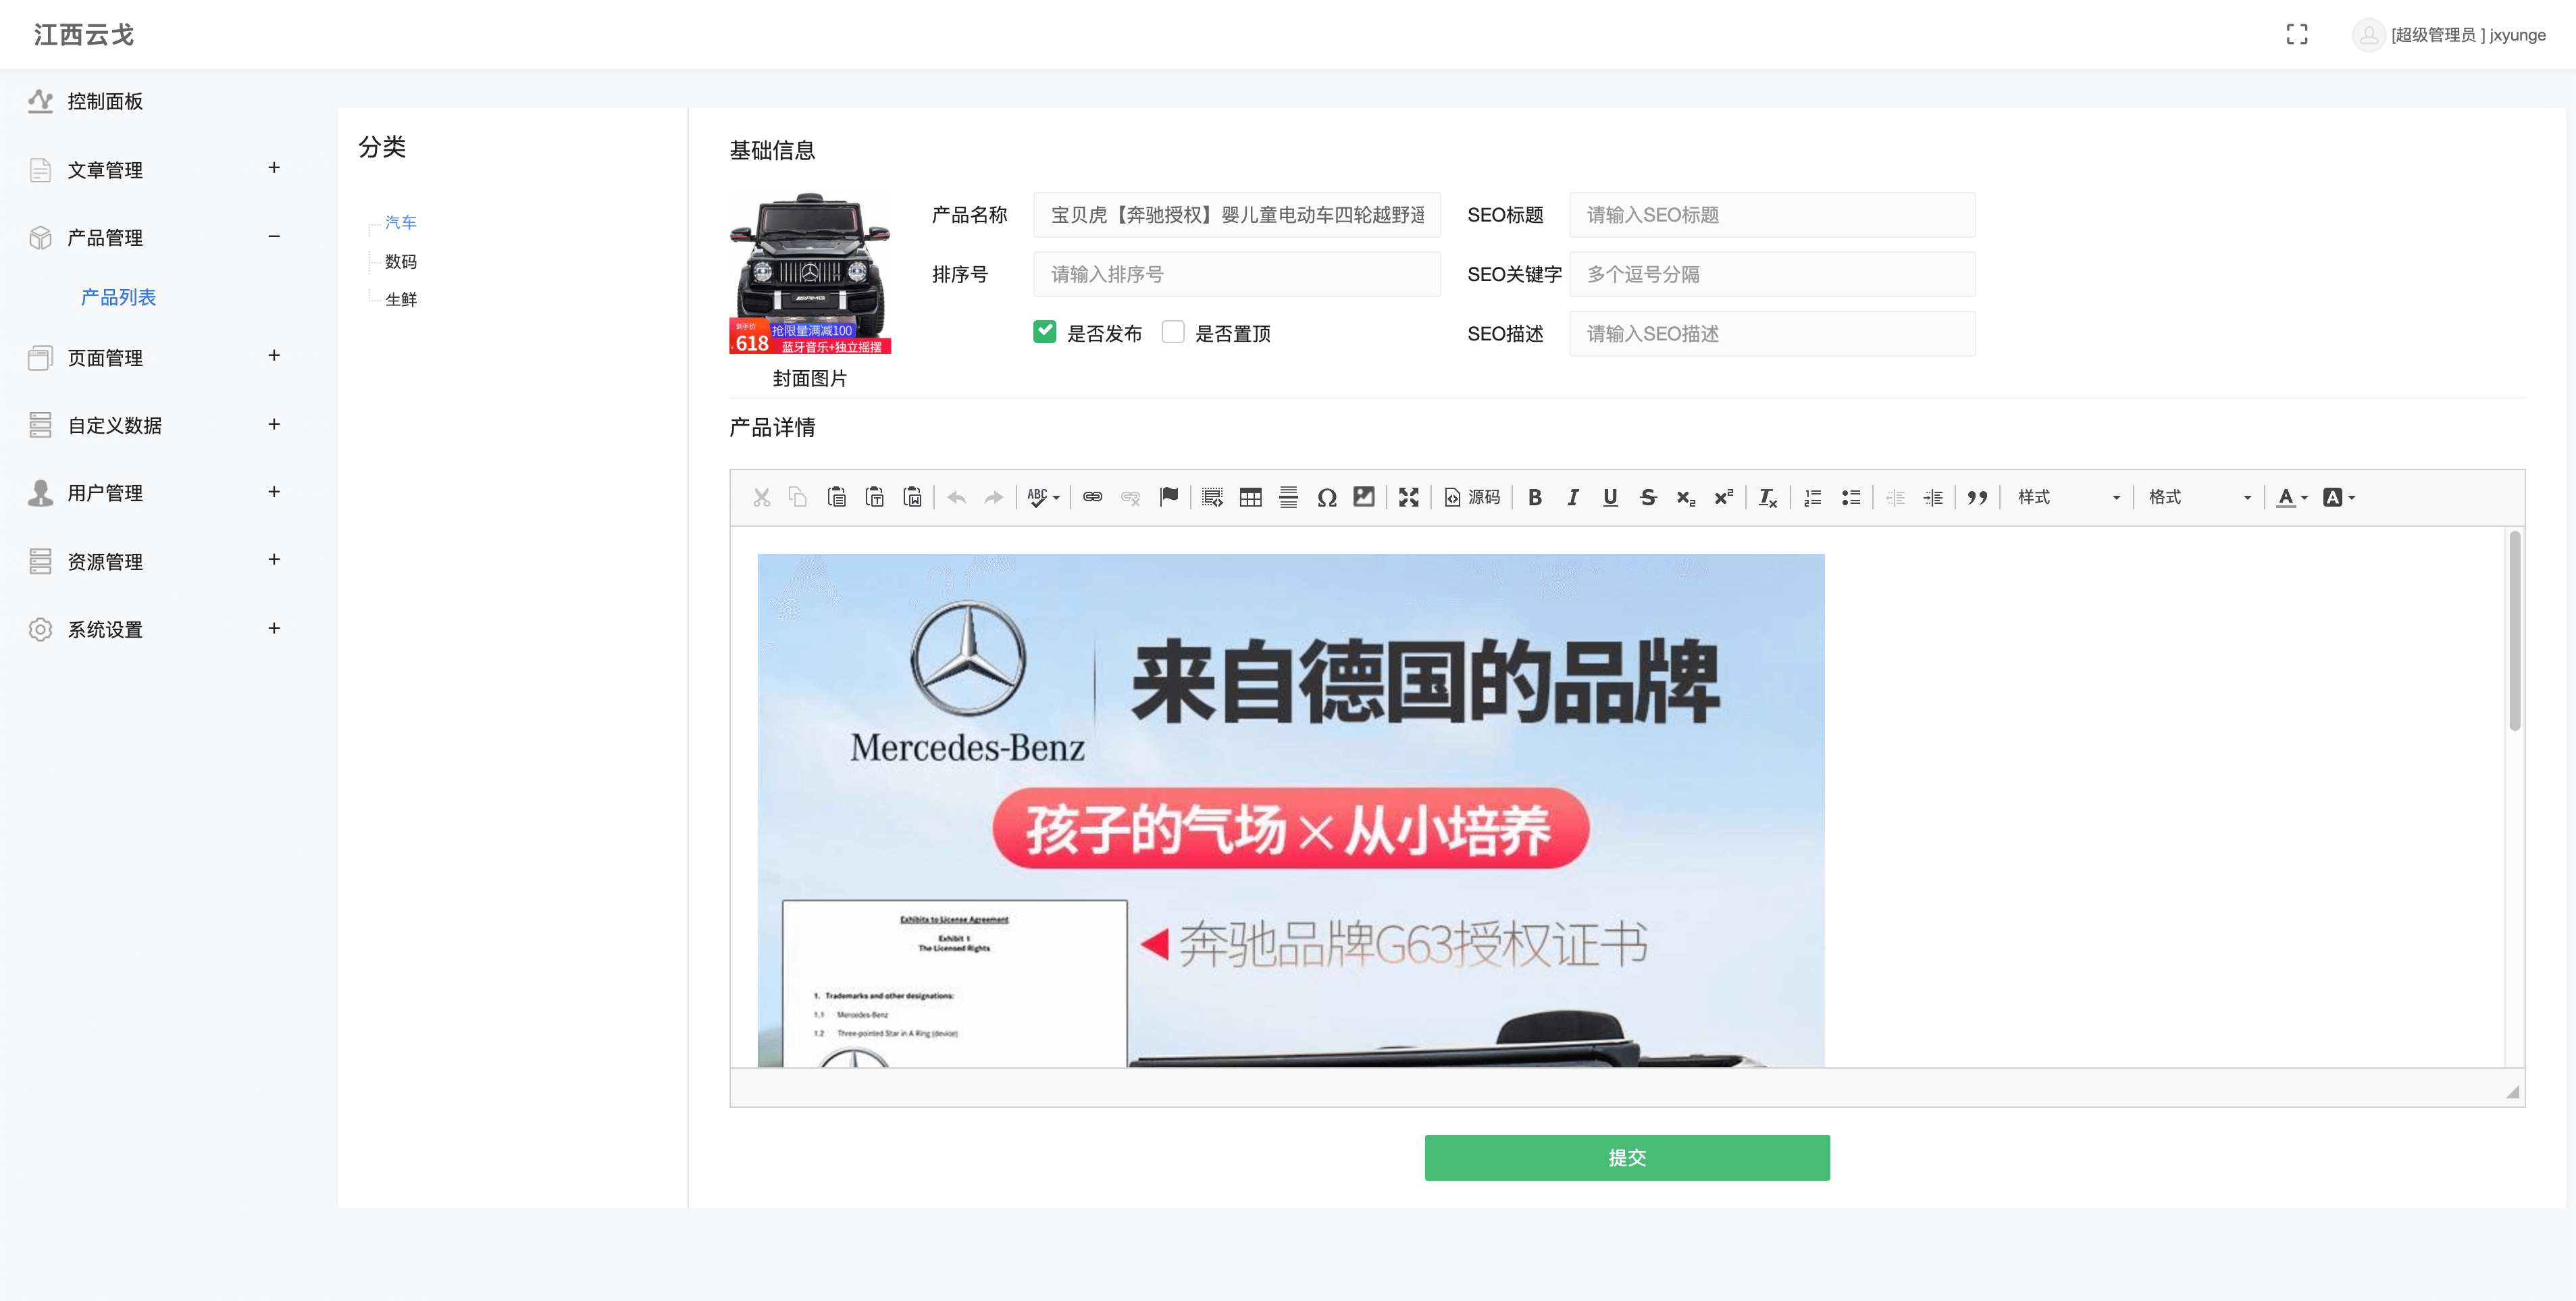The width and height of the screenshot is (2576, 1301).
Task: Decrease indent in the editor
Action: [x=1895, y=497]
